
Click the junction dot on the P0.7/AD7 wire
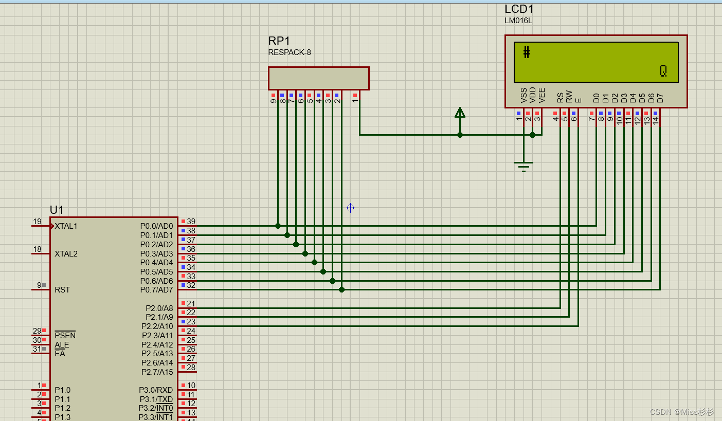coord(341,289)
